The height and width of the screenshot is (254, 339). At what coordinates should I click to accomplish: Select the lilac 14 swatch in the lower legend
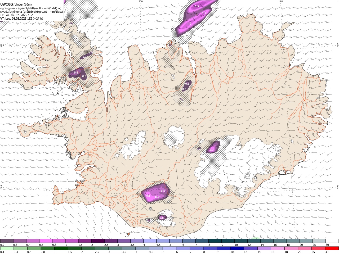point(264,248)
